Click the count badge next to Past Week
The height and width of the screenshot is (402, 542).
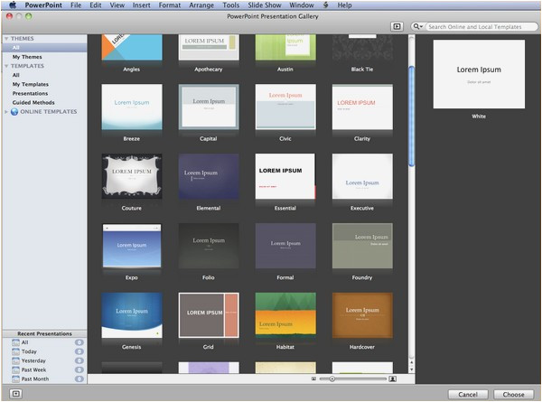tap(79, 369)
